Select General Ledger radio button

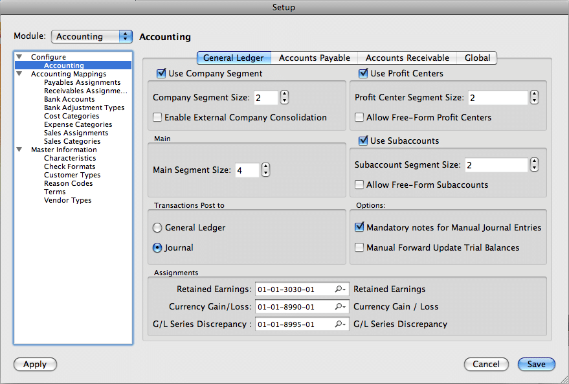point(157,227)
